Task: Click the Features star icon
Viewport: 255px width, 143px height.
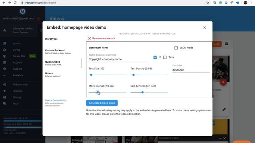Action: tap(4, 91)
